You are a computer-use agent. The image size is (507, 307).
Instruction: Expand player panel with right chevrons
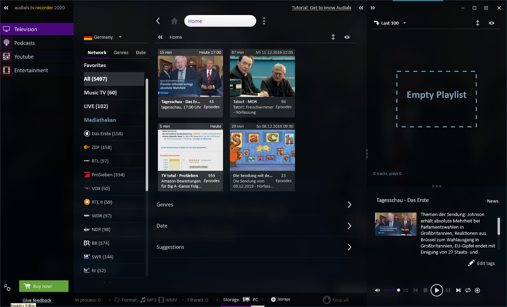point(373,8)
